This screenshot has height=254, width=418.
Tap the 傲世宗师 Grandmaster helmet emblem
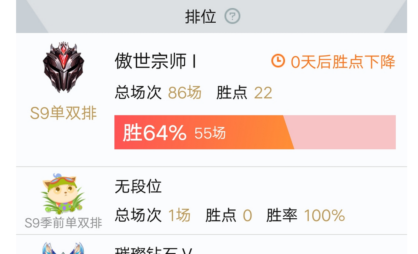64,67
